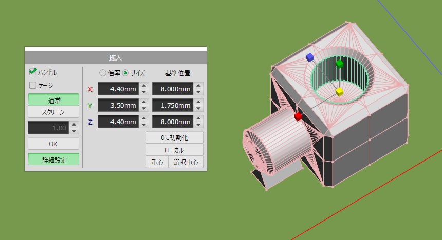442x240 pixels.
Task: Click the 基準位置 column label
Action: click(178, 73)
